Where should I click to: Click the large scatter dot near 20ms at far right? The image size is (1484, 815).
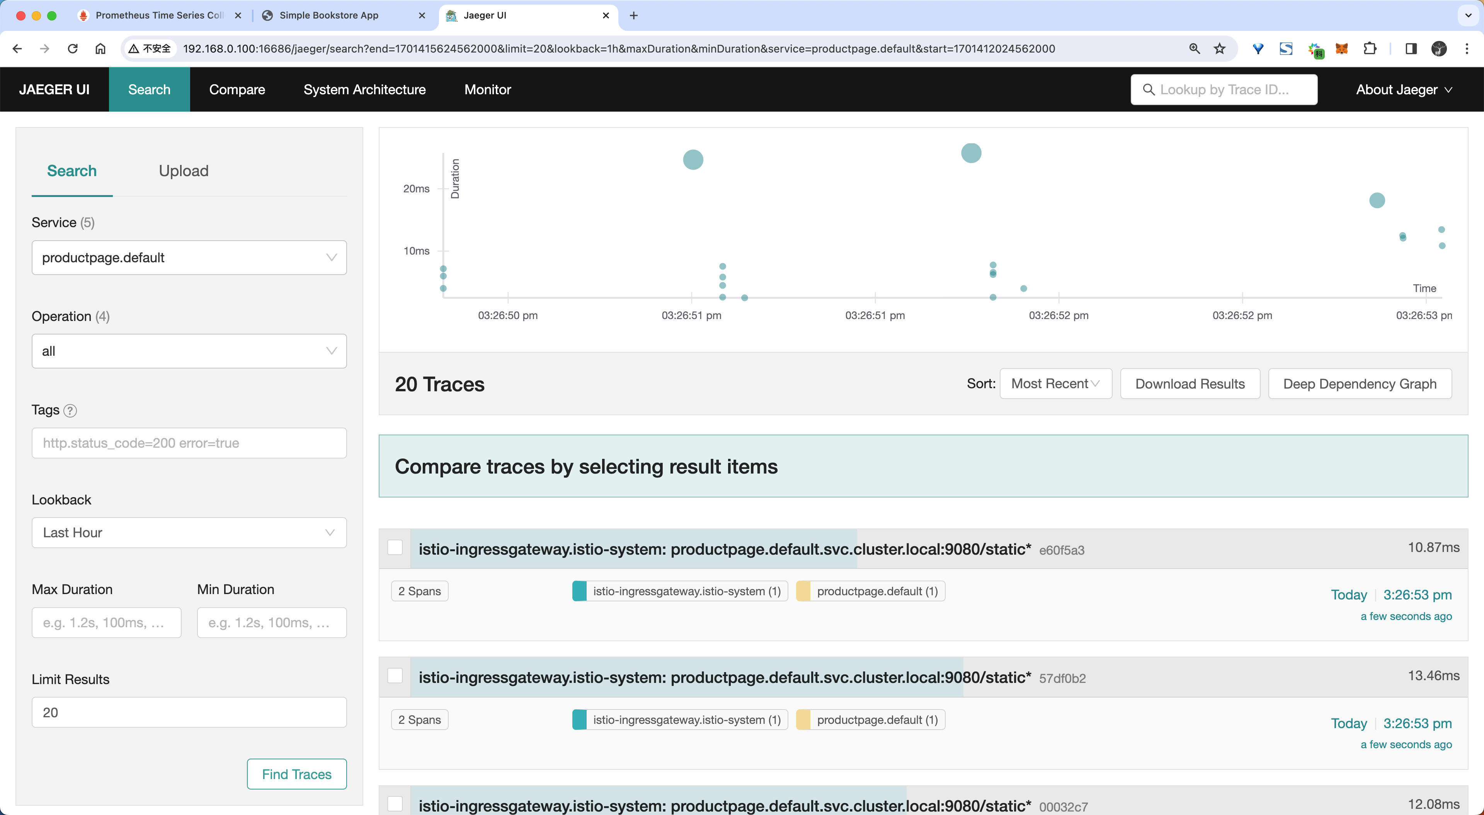click(x=1377, y=200)
